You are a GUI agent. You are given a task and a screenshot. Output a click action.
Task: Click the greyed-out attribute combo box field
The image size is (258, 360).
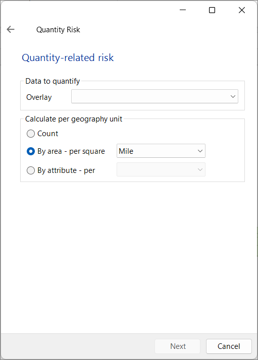(x=161, y=170)
